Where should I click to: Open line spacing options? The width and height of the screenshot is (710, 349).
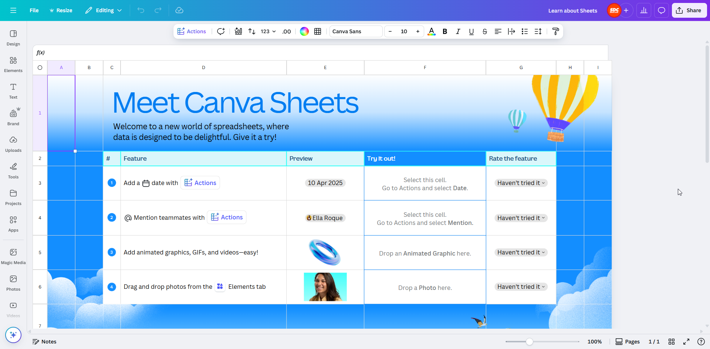tap(538, 31)
